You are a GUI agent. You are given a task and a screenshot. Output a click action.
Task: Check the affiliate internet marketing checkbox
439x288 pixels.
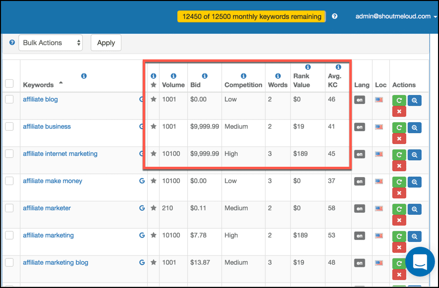click(9, 153)
